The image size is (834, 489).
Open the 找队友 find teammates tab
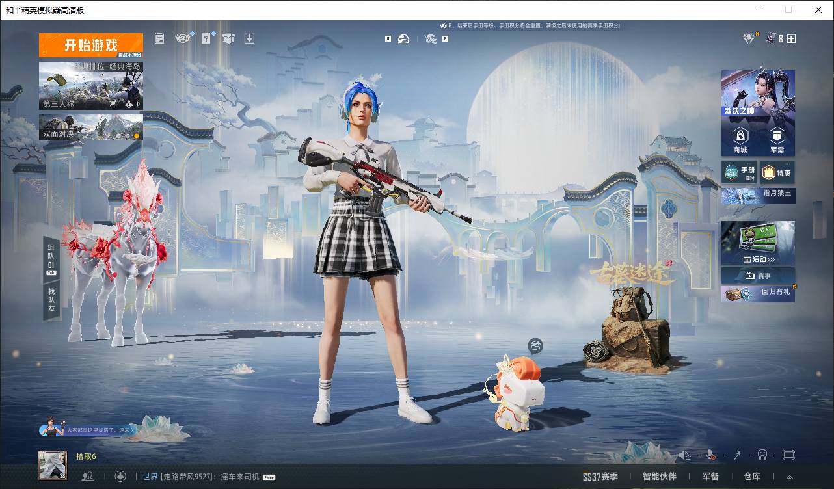(51, 300)
